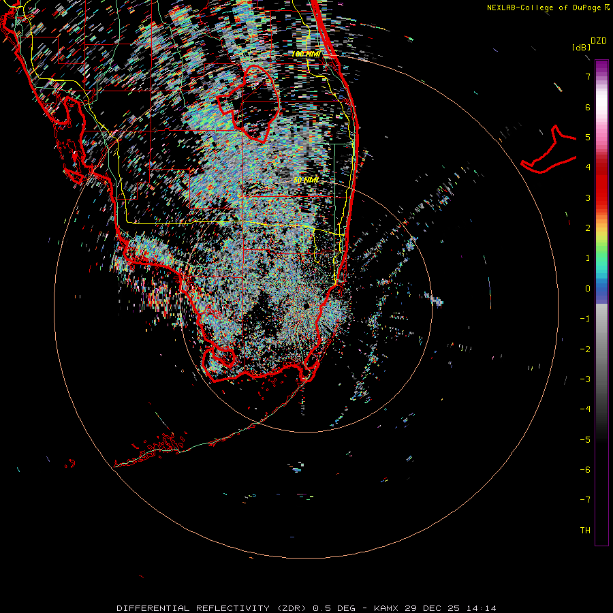Screen dimensions: 613x613
Task: Click the -1 dB scale label
Action: click(x=585, y=319)
